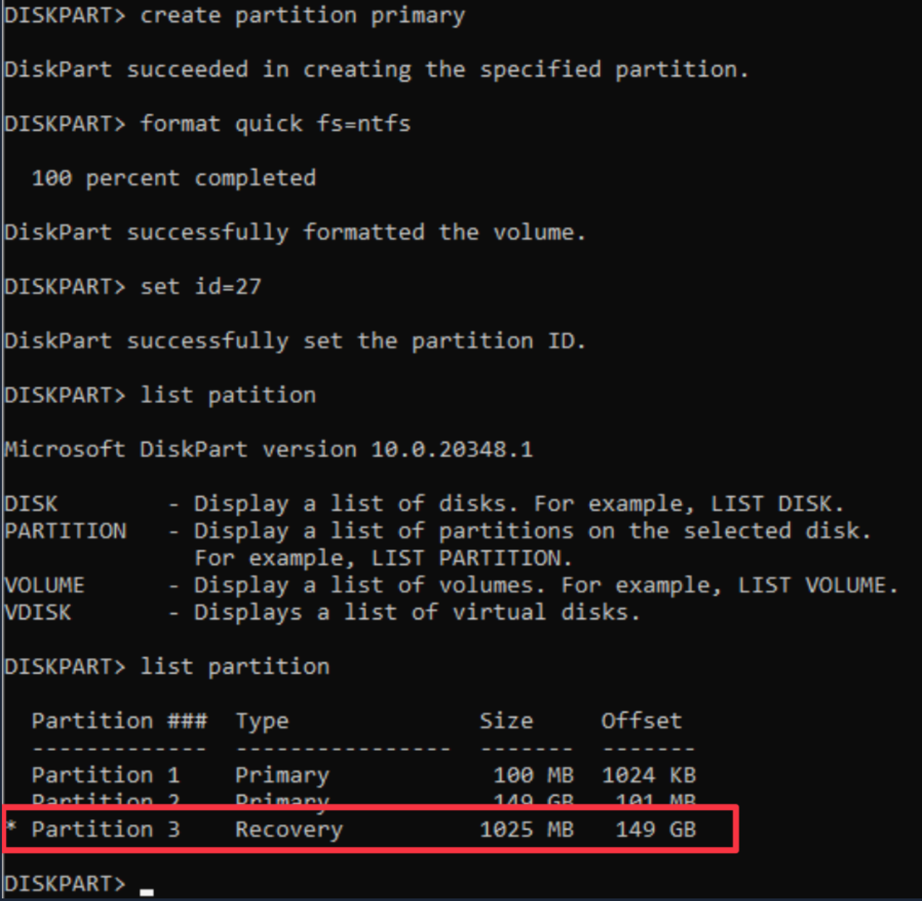The height and width of the screenshot is (901, 922).
Task: Click the 'Recovery' partition type
Action: 289,829
